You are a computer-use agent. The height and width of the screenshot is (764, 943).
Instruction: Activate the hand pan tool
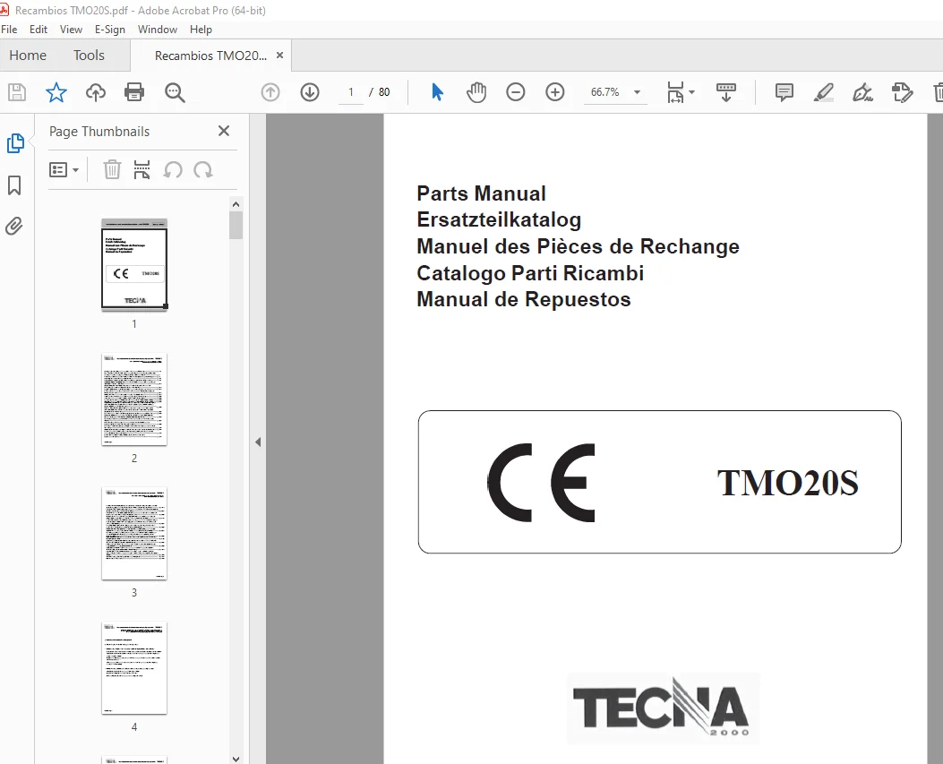tap(476, 92)
